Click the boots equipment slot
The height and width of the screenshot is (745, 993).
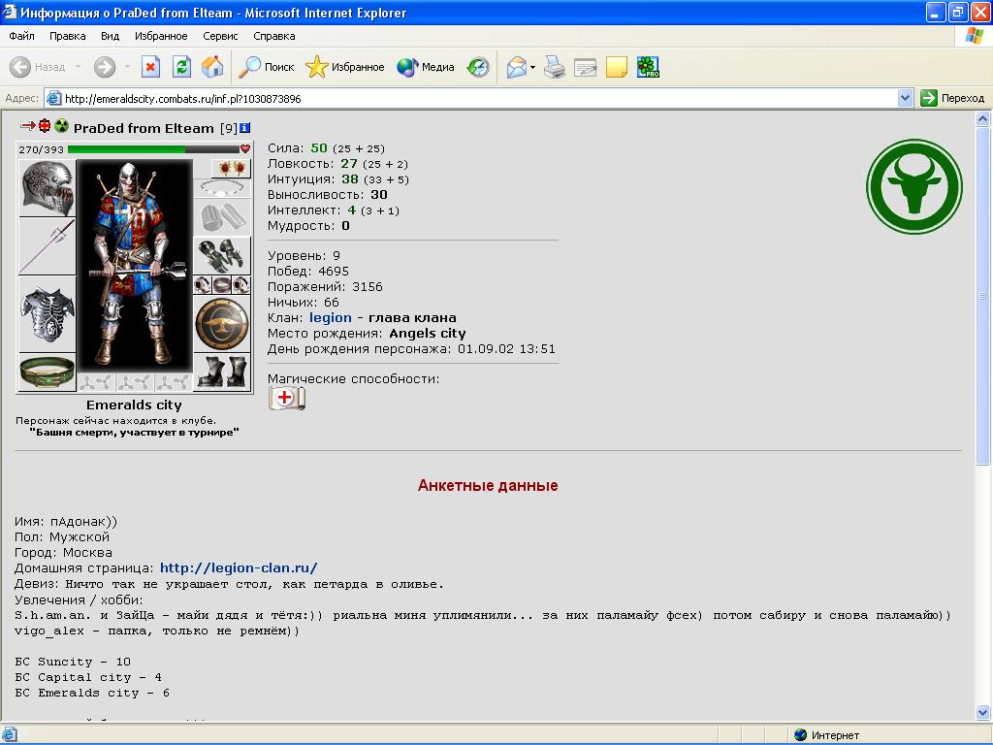point(222,372)
